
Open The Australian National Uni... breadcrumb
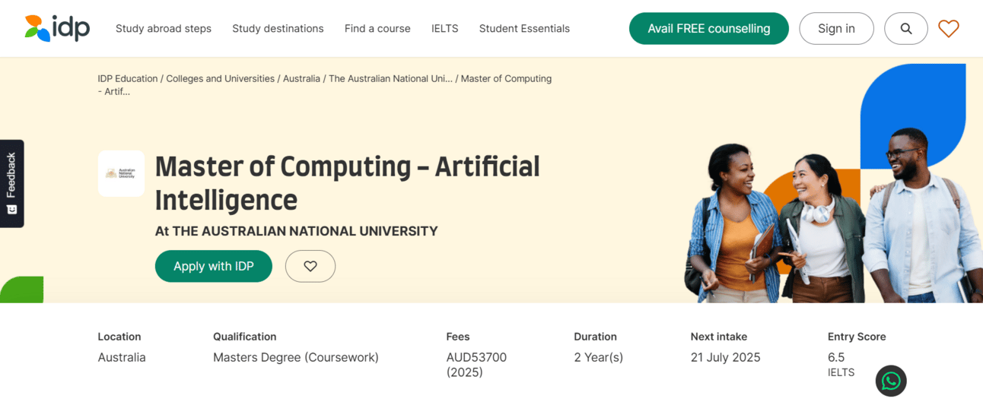click(x=390, y=78)
